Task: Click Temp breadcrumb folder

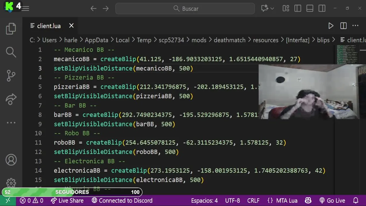Action: 144,40
